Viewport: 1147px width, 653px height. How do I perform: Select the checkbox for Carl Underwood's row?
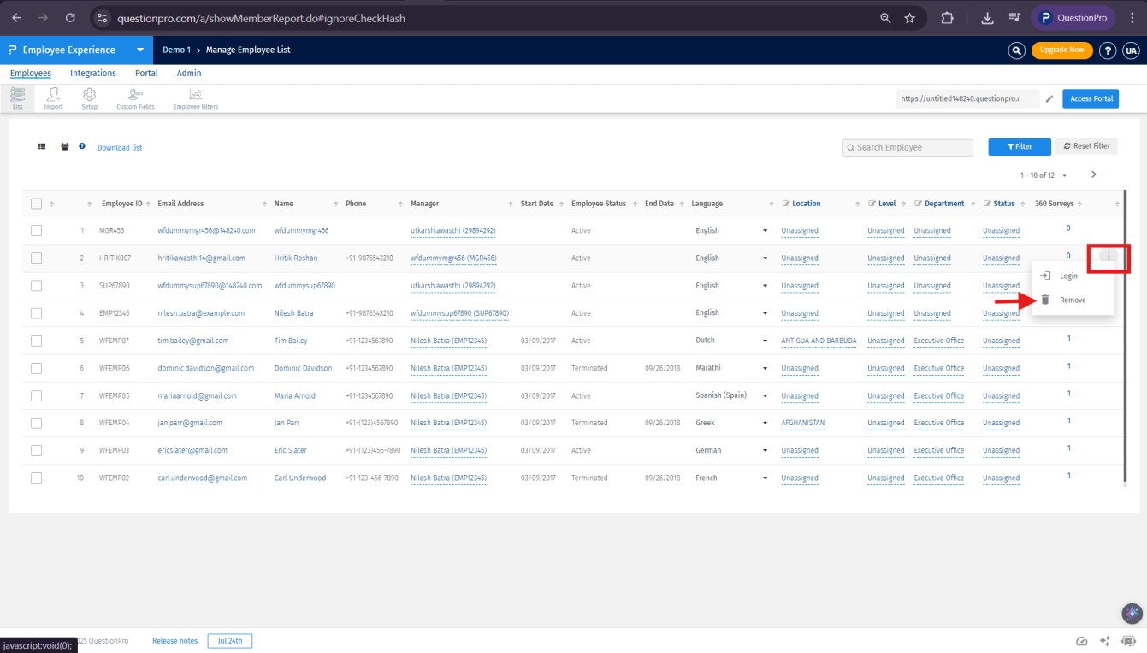click(x=36, y=478)
